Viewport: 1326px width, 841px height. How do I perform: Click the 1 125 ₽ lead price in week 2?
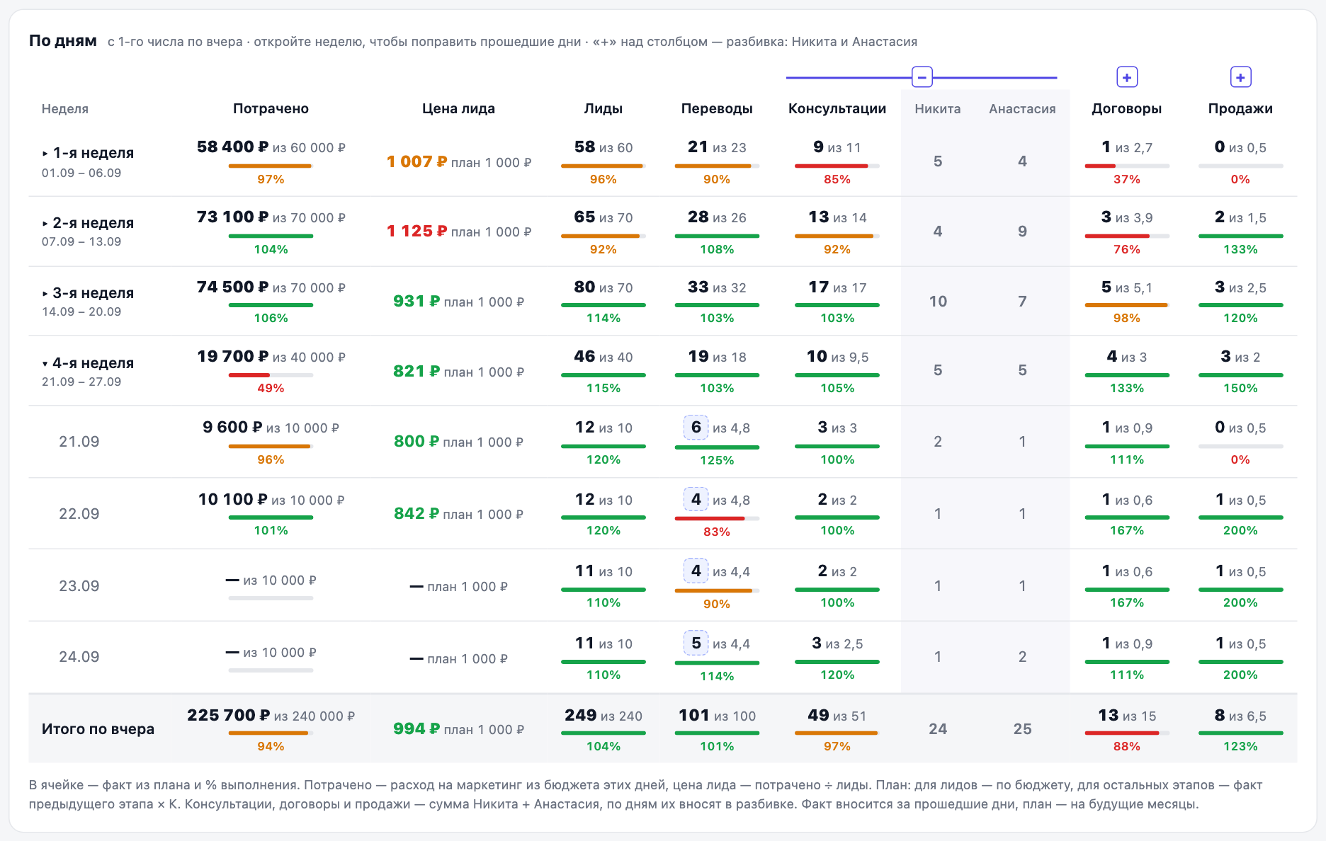416,231
